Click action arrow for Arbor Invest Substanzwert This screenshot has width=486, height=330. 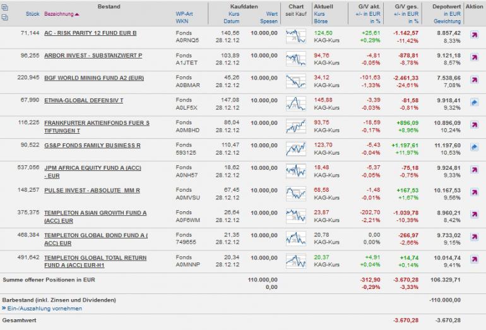click(475, 59)
